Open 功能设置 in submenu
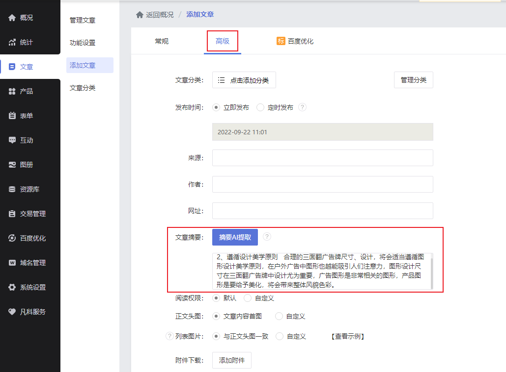Viewport: 506px width, 372px height. click(x=83, y=43)
